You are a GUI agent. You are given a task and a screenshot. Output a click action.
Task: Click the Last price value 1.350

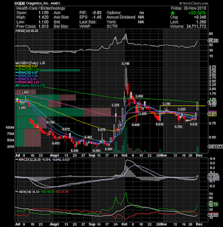pos(201,22)
